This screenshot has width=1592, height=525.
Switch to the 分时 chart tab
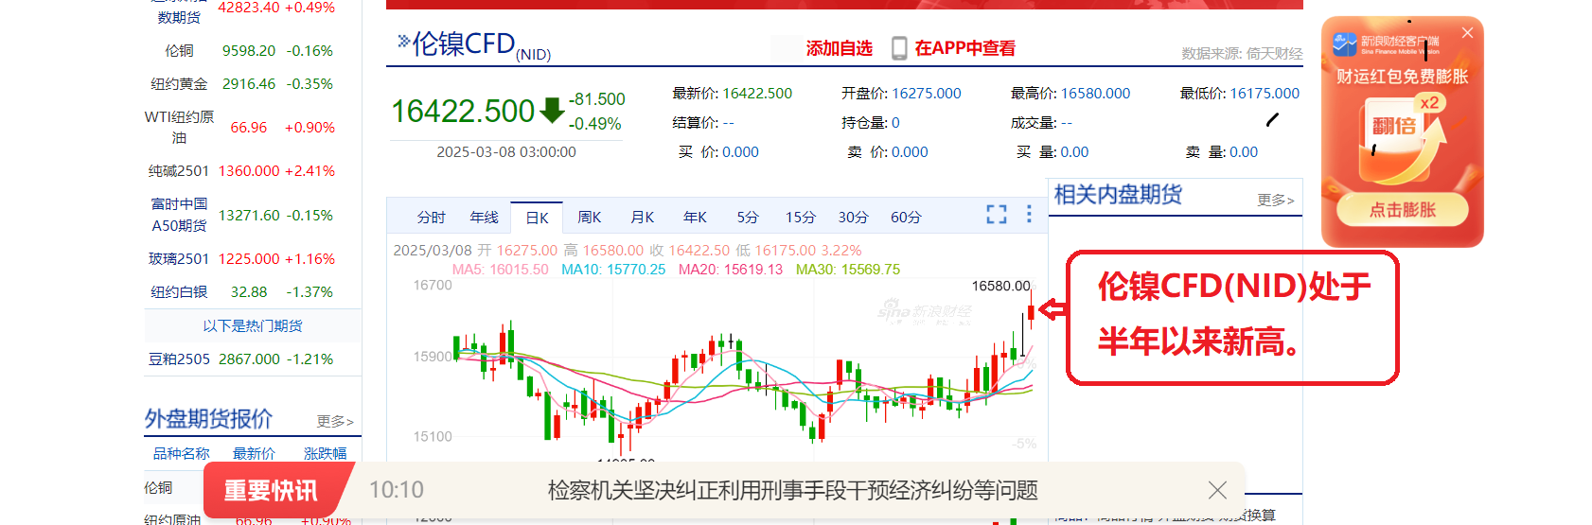(432, 218)
